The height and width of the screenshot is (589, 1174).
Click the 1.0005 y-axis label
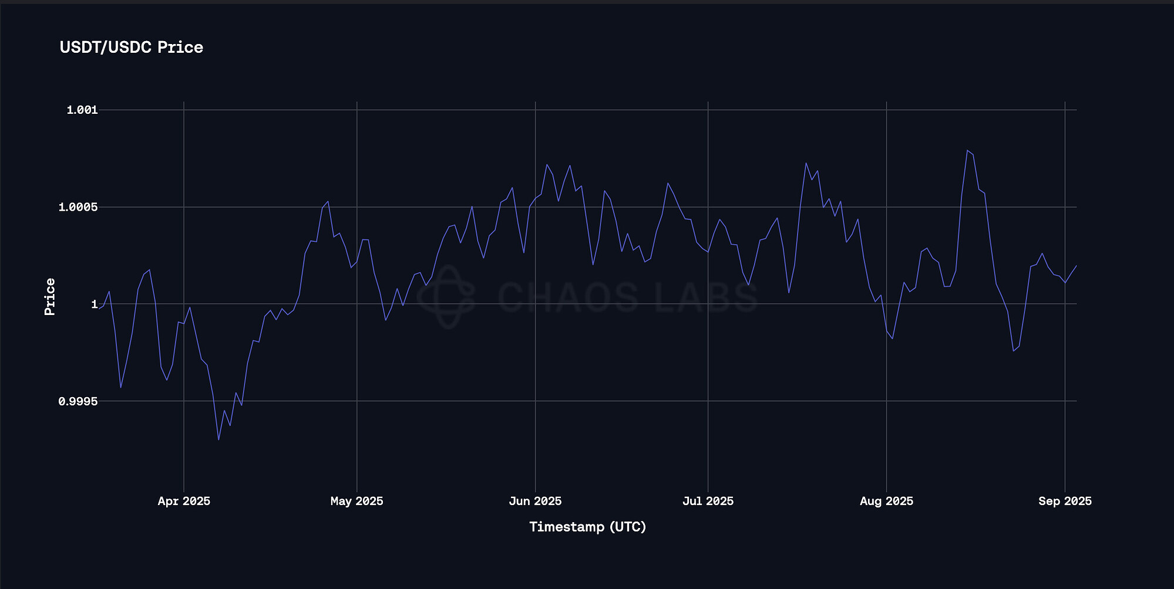(x=78, y=207)
